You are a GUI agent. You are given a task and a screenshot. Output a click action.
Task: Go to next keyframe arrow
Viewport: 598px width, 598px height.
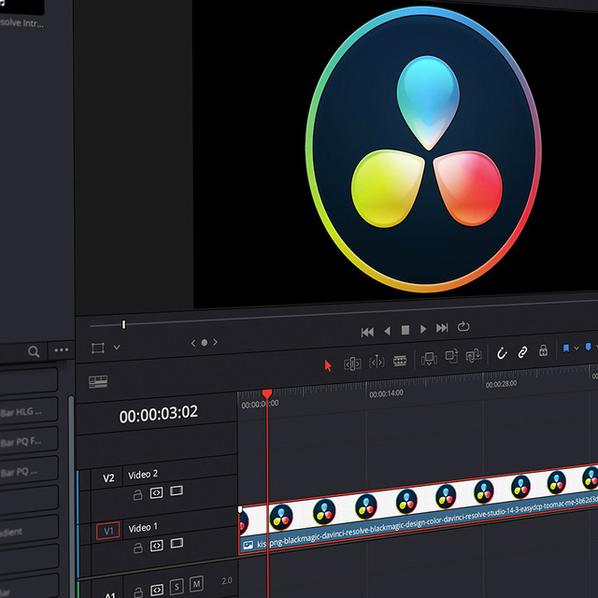click(216, 342)
